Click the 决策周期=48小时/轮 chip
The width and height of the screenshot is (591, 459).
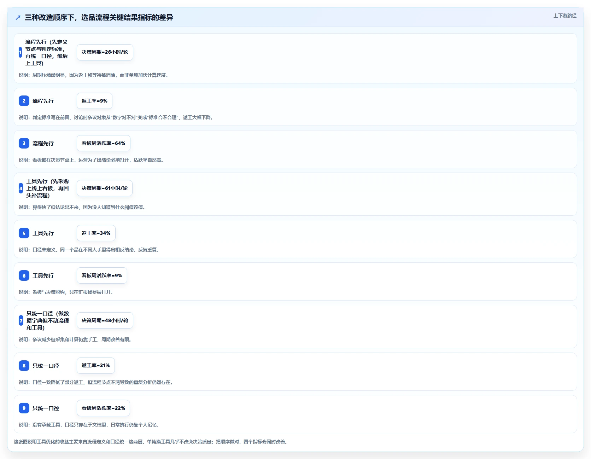click(x=105, y=320)
